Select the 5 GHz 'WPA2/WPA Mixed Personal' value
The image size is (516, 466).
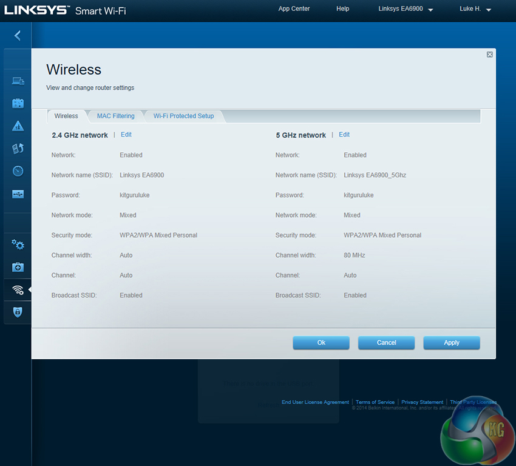[382, 235]
